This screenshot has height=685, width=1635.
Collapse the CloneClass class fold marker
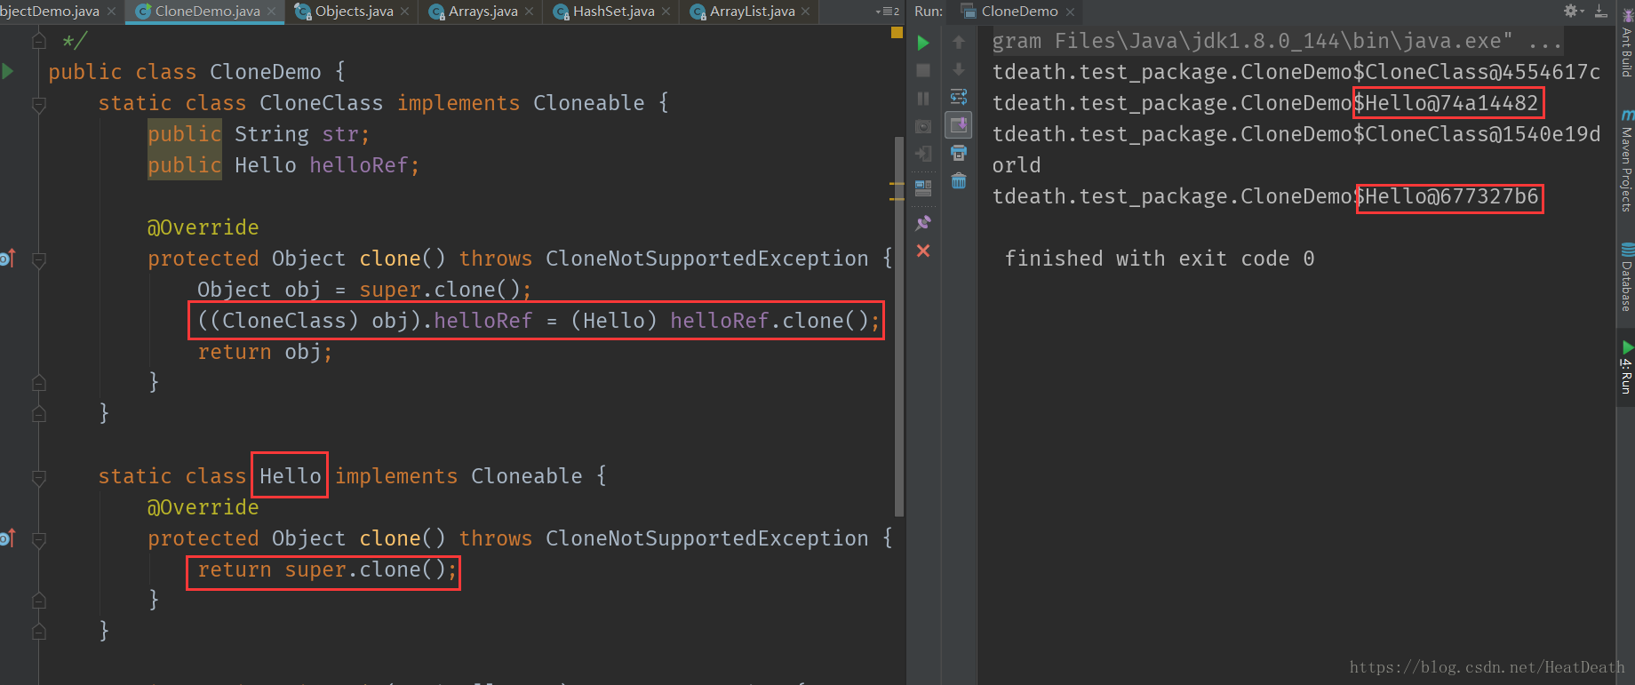coord(39,105)
